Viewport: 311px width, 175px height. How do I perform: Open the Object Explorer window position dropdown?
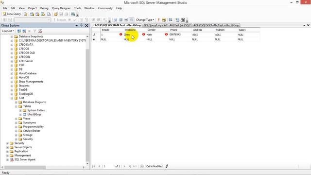click(77, 25)
